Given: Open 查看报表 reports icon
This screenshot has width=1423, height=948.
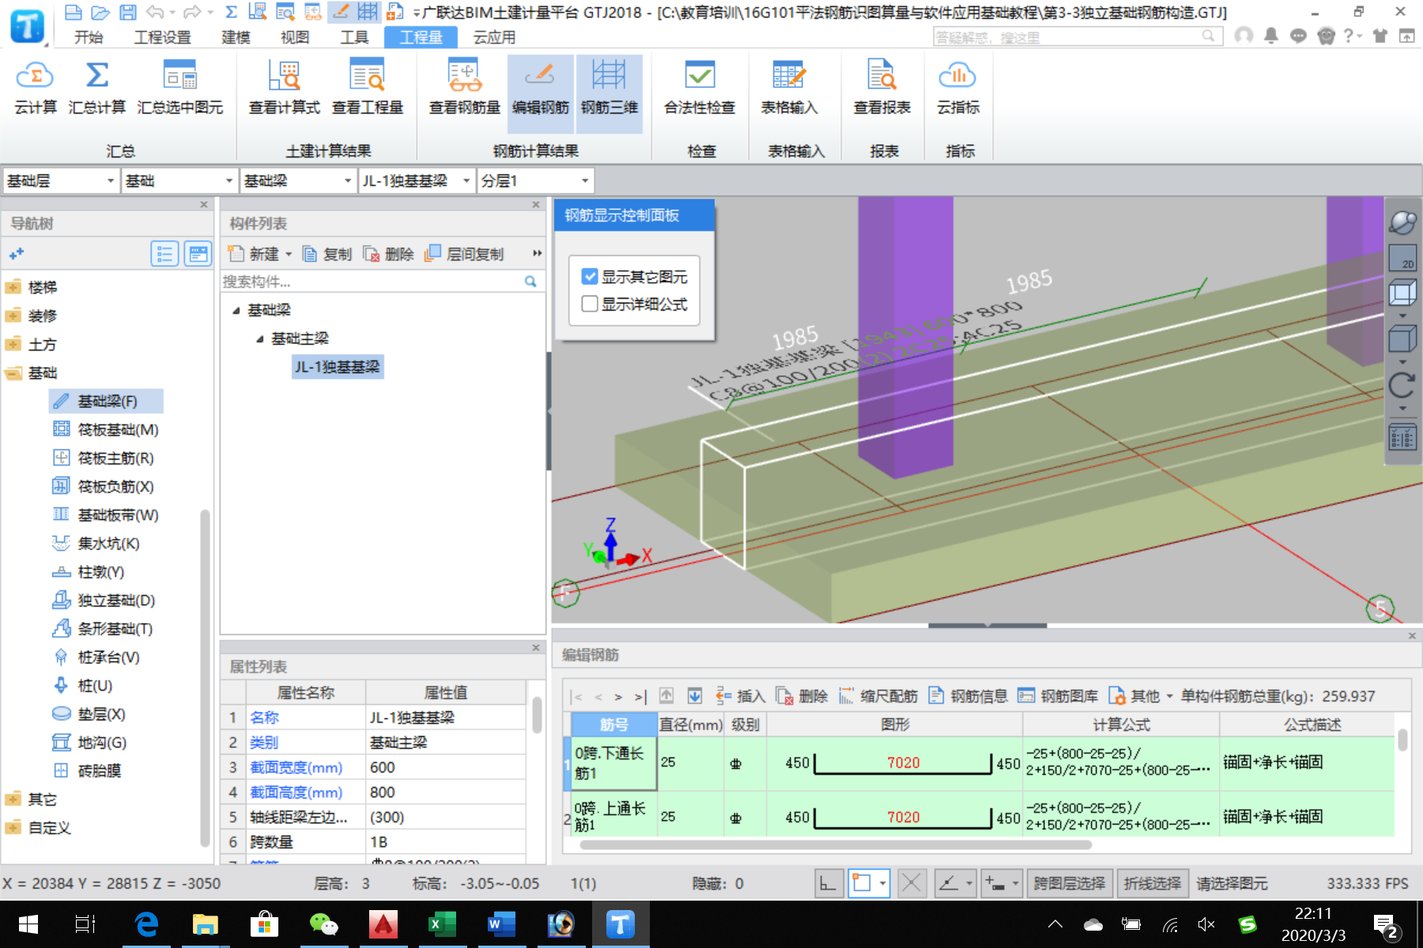Looking at the screenshot, I should (x=882, y=87).
